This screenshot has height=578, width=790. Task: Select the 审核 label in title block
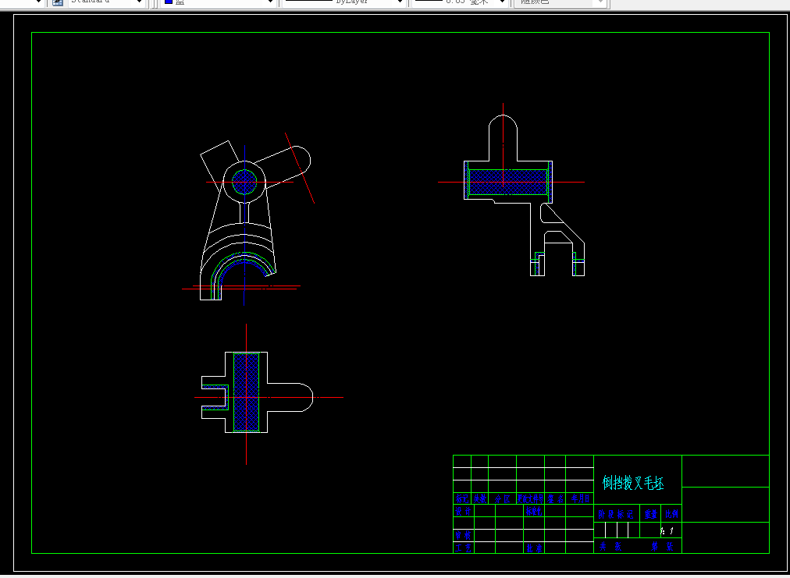(x=463, y=535)
